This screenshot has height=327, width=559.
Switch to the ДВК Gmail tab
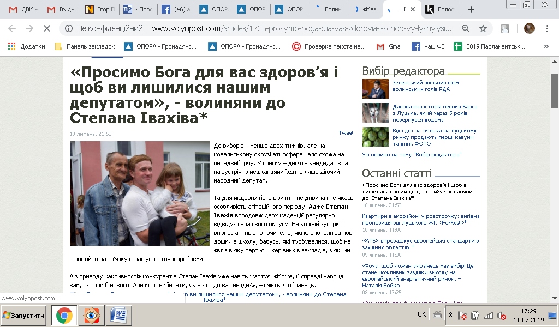pyautogui.click(x=23, y=9)
